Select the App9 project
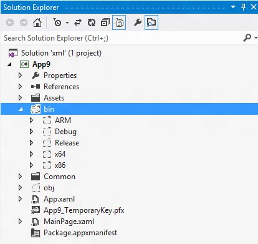 tap(41, 64)
